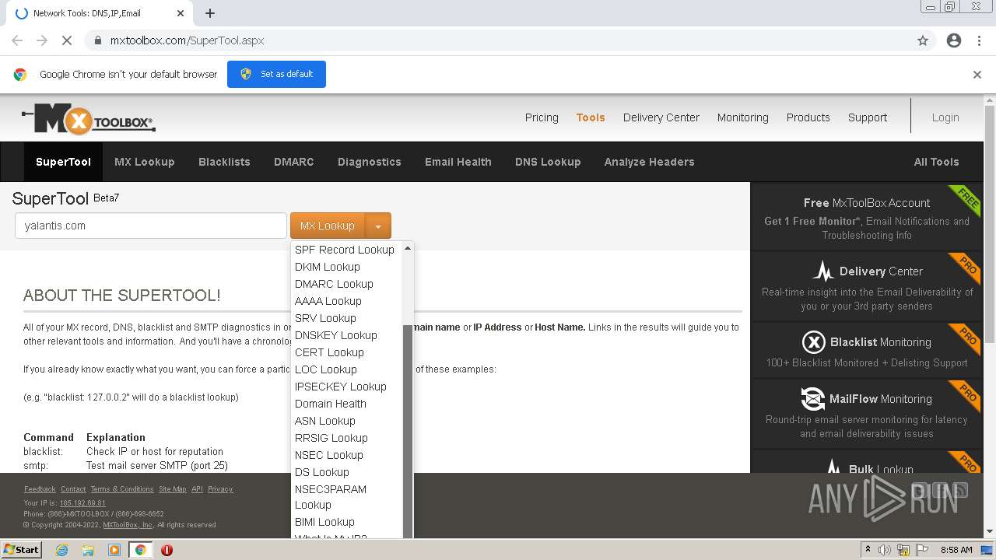Open media player from taskbar
This screenshot has width=996, height=560.
(x=114, y=550)
